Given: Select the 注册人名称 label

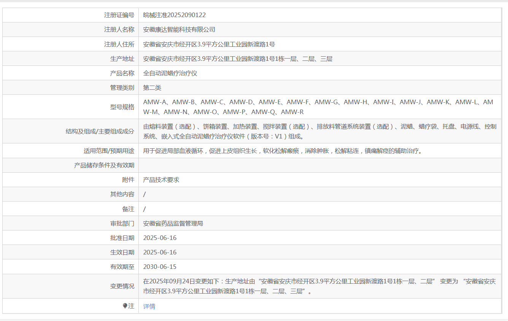Looking at the screenshot, I should (119, 30).
